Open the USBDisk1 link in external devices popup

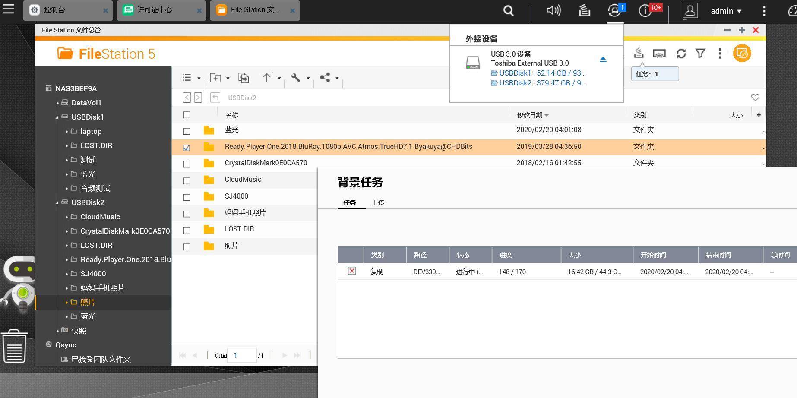pos(538,73)
